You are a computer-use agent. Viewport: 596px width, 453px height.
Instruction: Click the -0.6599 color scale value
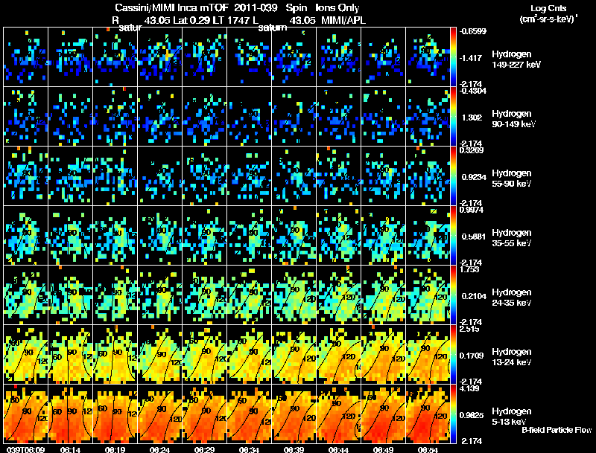pos(472,31)
